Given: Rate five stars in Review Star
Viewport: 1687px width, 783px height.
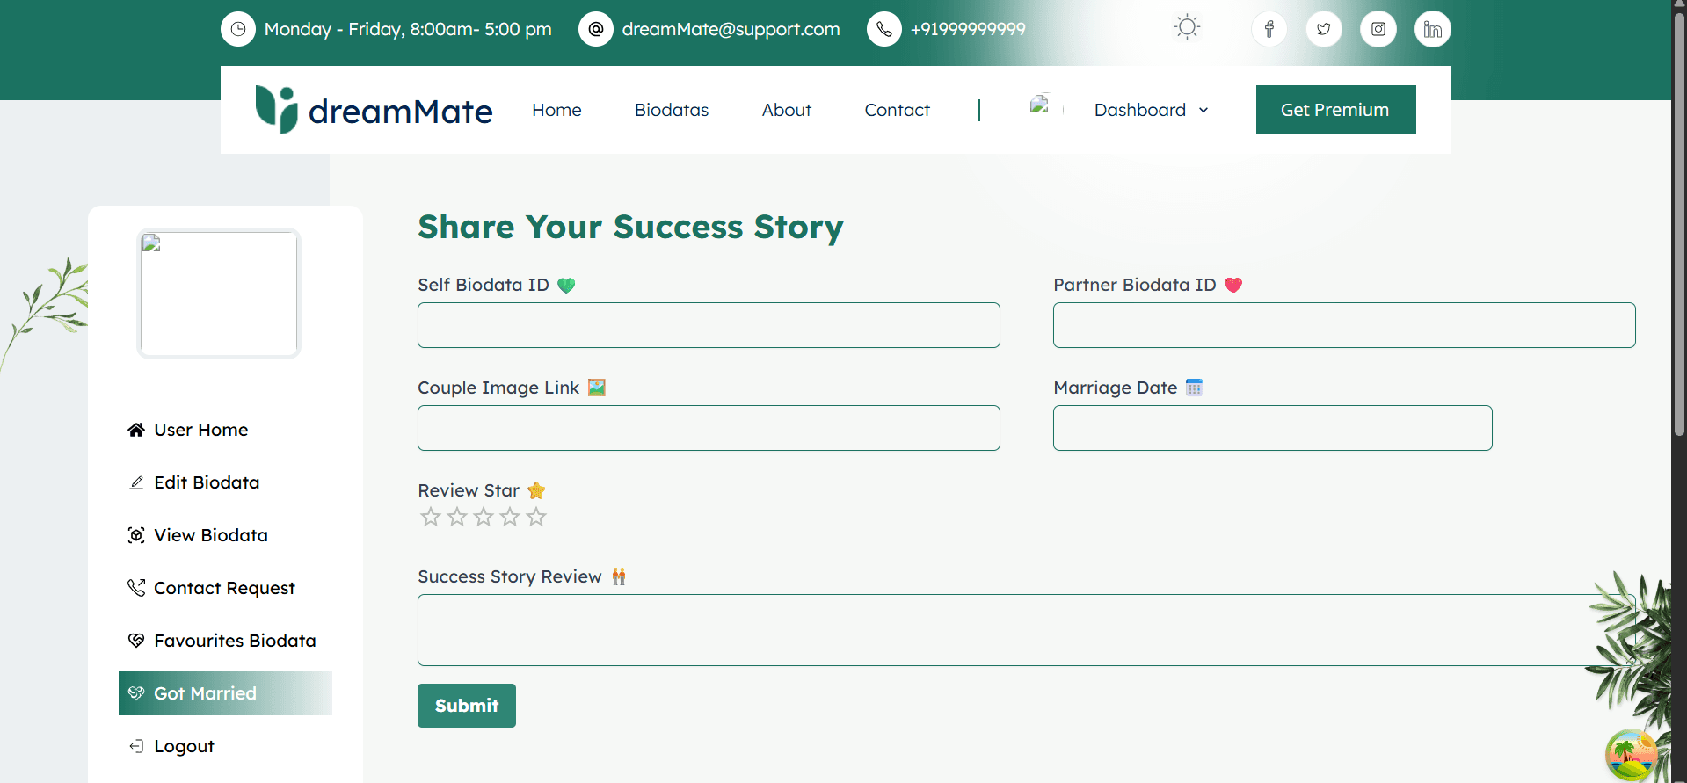Looking at the screenshot, I should [x=536, y=517].
